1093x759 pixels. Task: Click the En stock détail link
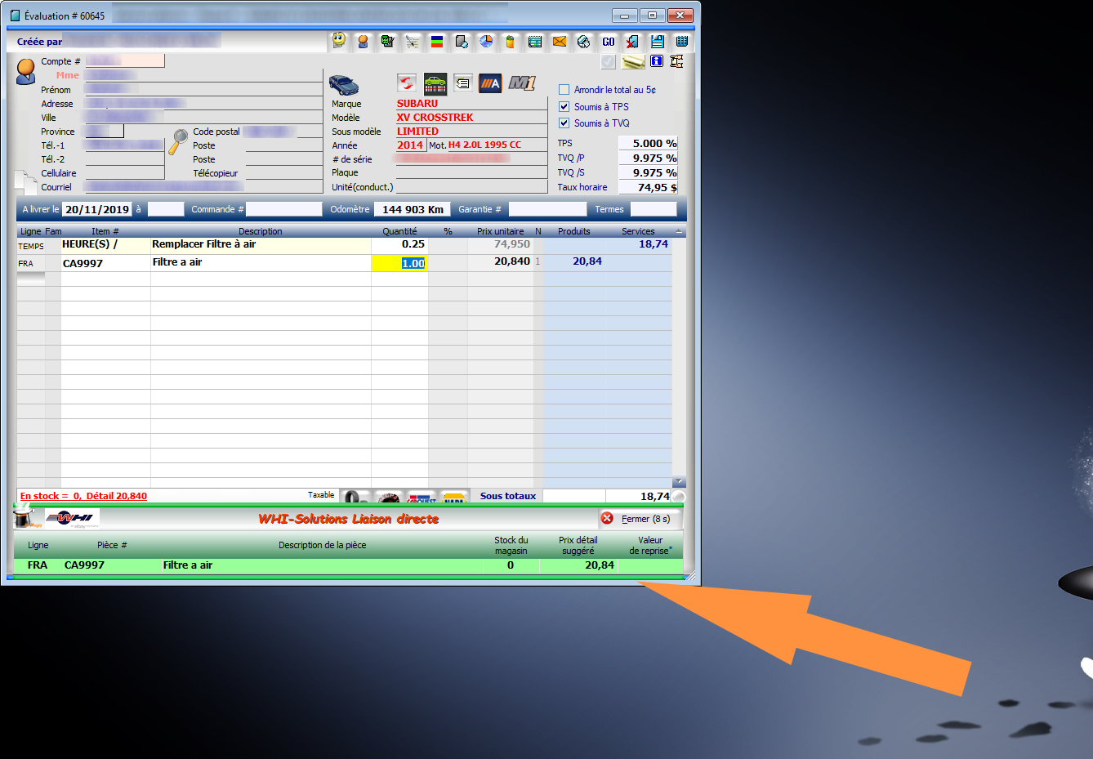pyautogui.click(x=83, y=496)
